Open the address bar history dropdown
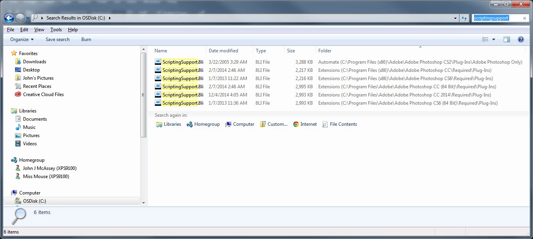 point(455,18)
